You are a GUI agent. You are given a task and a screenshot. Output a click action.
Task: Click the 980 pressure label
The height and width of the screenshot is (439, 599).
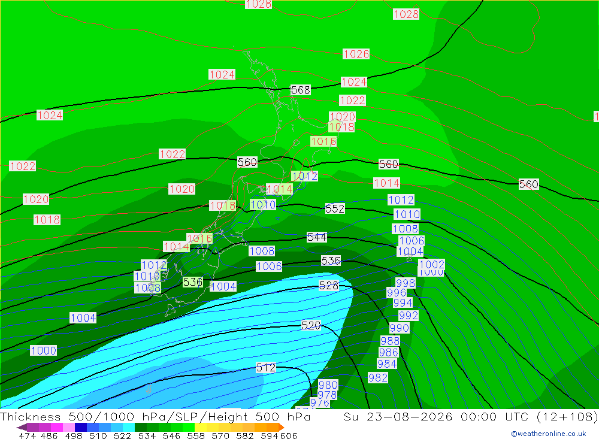[328, 384]
